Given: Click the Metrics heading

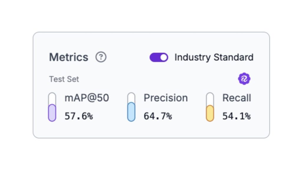Looking at the screenshot, I should point(68,57).
